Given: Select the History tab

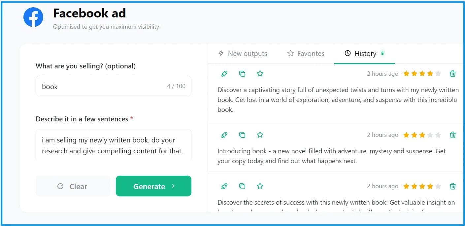Looking at the screenshot, I should pos(364,54).
